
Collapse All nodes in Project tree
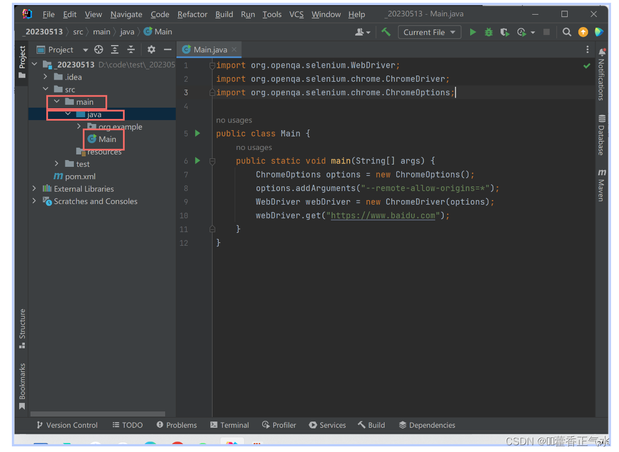130,50
